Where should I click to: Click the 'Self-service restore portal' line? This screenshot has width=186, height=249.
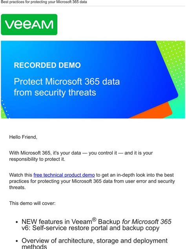[x=91, y=228]
